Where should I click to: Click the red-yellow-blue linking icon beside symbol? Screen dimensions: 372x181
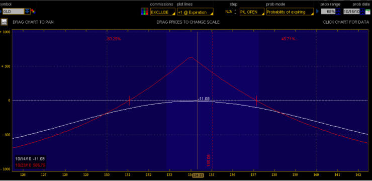click(33, 11)
